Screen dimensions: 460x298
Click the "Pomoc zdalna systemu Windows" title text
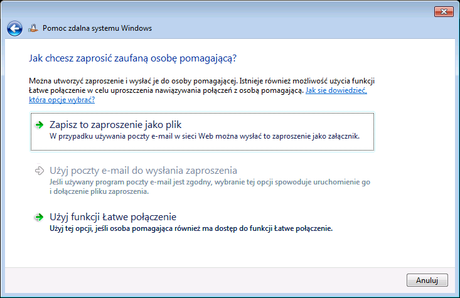(97, 28)
